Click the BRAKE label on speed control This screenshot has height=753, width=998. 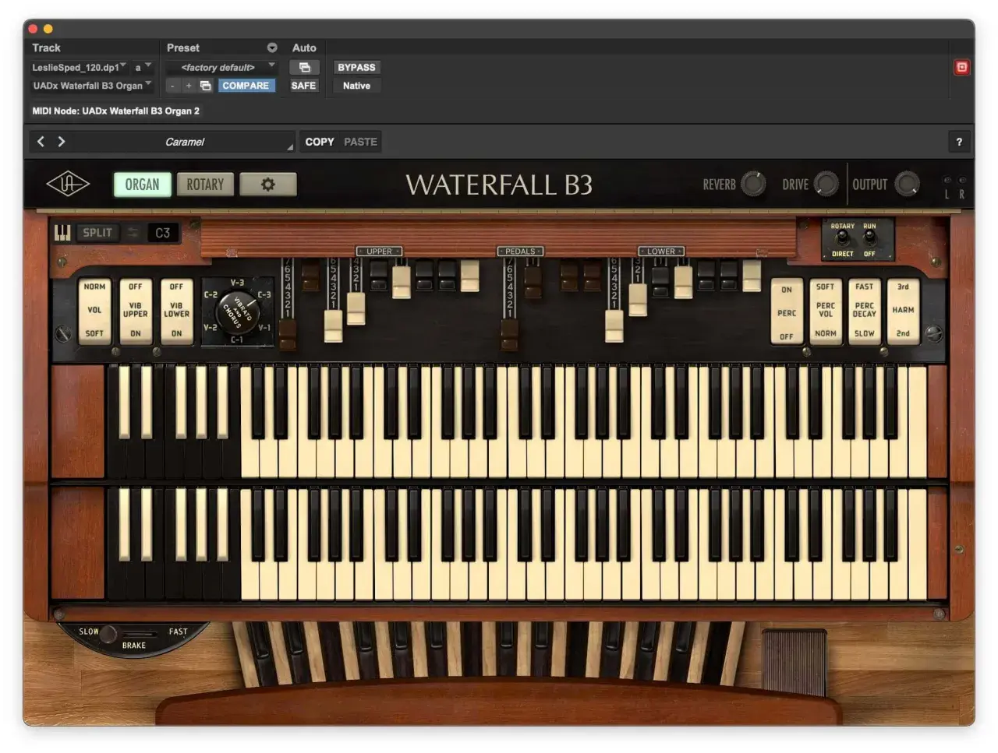point(133,646)
